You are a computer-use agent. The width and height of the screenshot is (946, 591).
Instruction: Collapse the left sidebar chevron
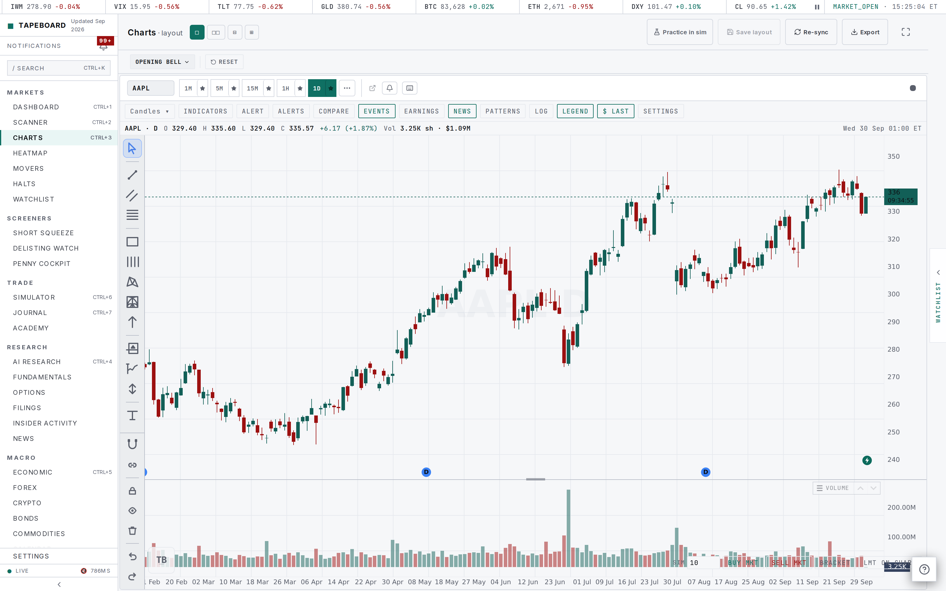click(59, 584)
